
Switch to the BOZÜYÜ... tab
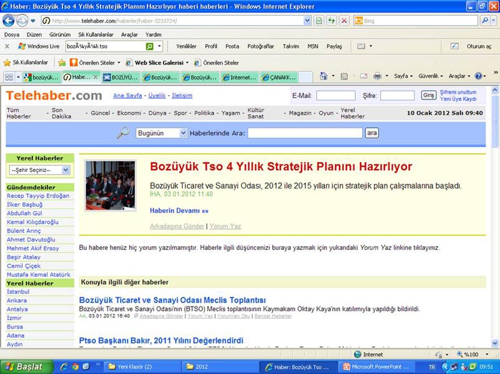pyautogui.click(x=121, y=77)
